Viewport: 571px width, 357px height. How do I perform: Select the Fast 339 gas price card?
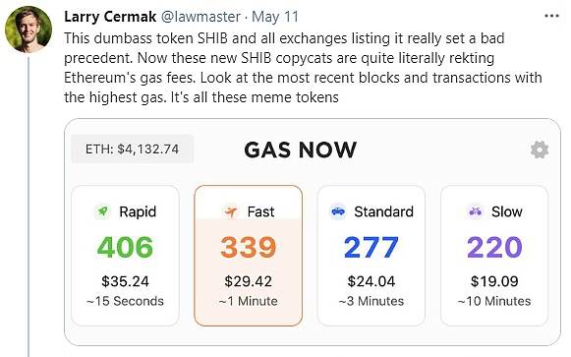point(249,256)
